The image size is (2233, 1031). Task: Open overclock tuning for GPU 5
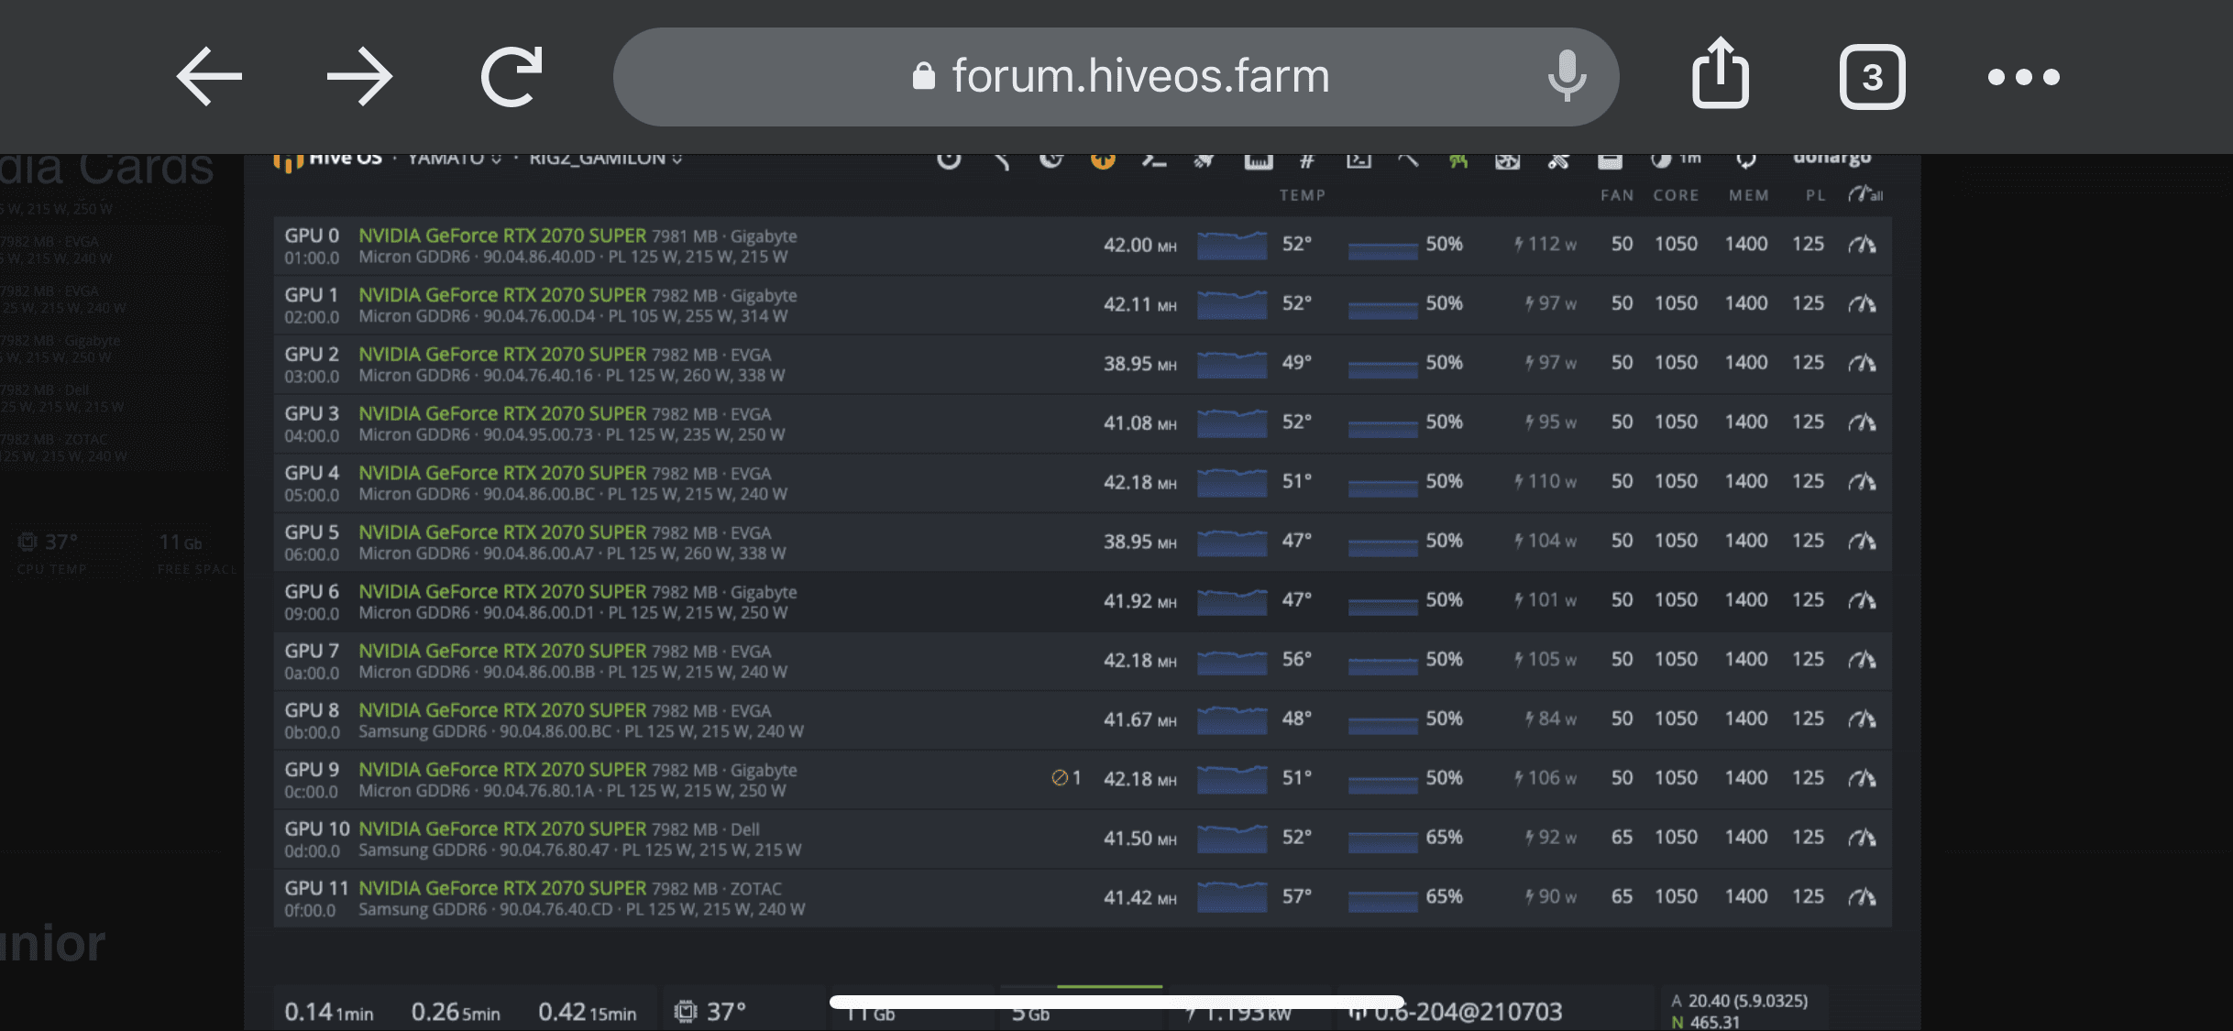pyautogui.click(x=1862, y=541)
